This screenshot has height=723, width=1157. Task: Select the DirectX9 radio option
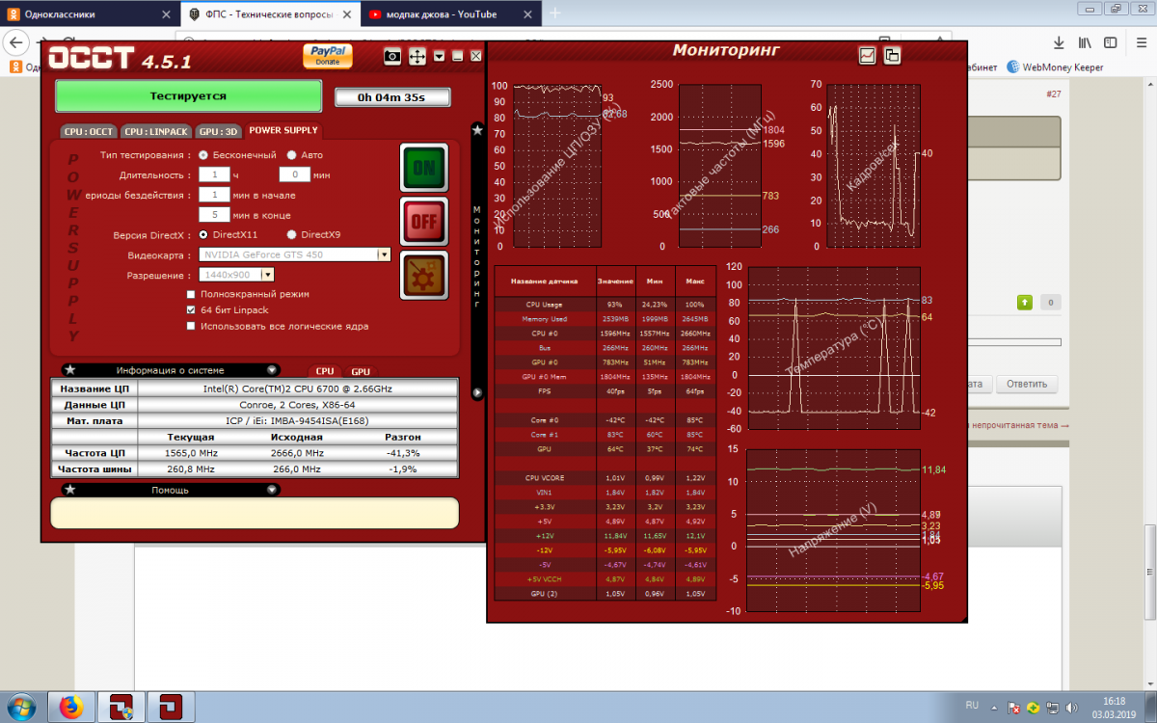tap(292, 234)
